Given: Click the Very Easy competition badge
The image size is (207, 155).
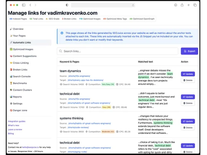Looking at the screenshot, I should pyautogui.click(x=108, y=84).
